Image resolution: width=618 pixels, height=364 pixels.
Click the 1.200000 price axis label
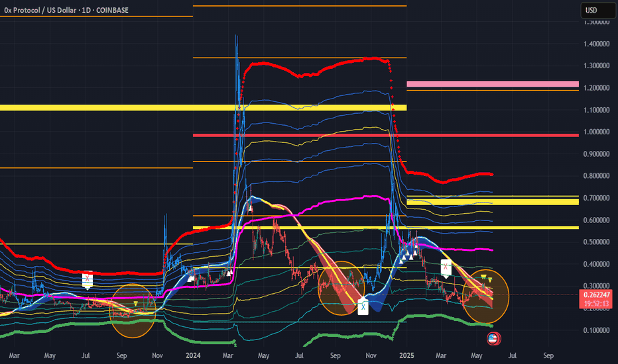(x=597, y=88)
